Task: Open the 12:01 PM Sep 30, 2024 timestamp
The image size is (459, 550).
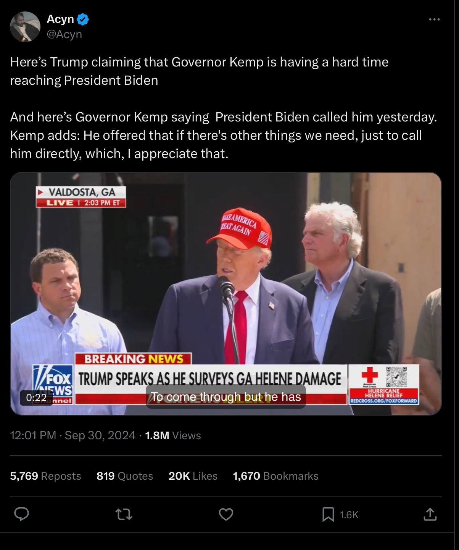Action: tap(73, 435)
